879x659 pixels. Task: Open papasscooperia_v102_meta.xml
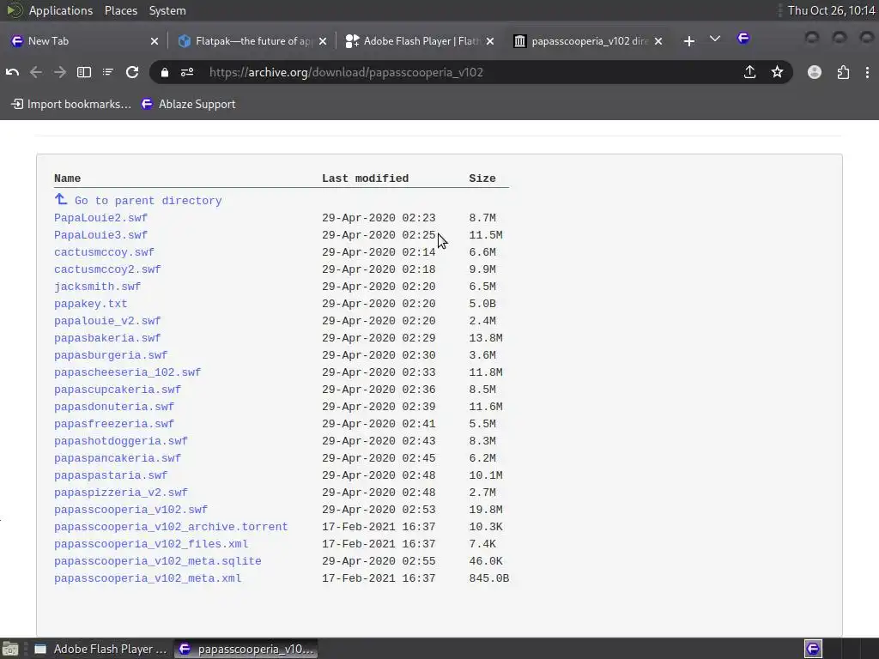(x=148, y=578)
